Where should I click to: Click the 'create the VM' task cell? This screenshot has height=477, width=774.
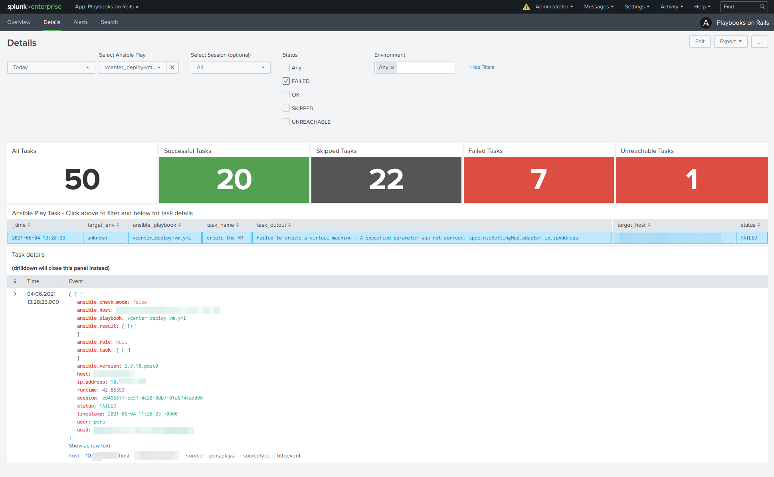(x=227, y=238)
